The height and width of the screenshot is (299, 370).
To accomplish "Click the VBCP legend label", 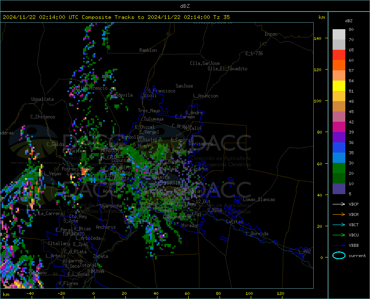I will (354, 204).
